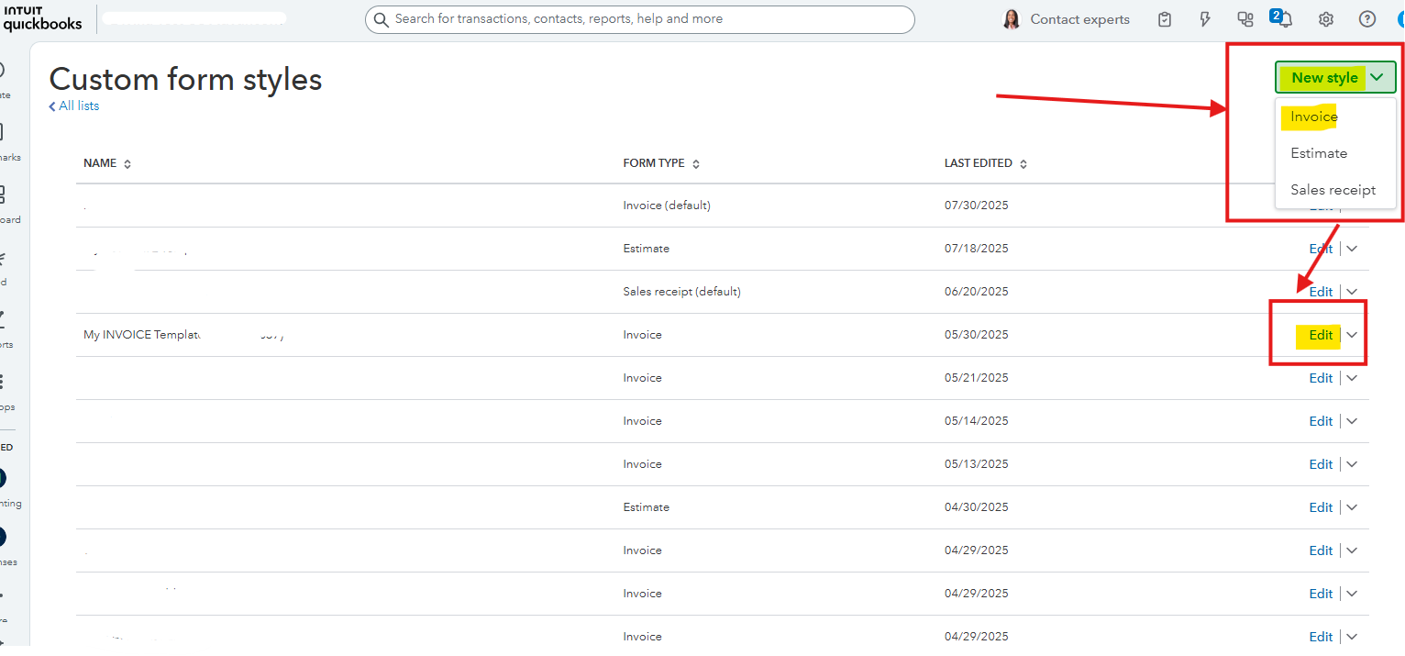This screenshot has width=1405, height=656.
Task: Click Estimate cell in the 04/30/2025 row
Action: click(x=646, y=507)
